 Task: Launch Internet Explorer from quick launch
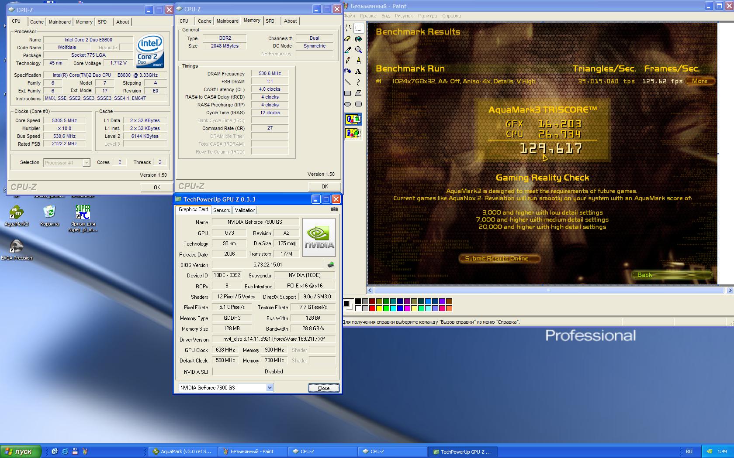(x=65, y=451)
